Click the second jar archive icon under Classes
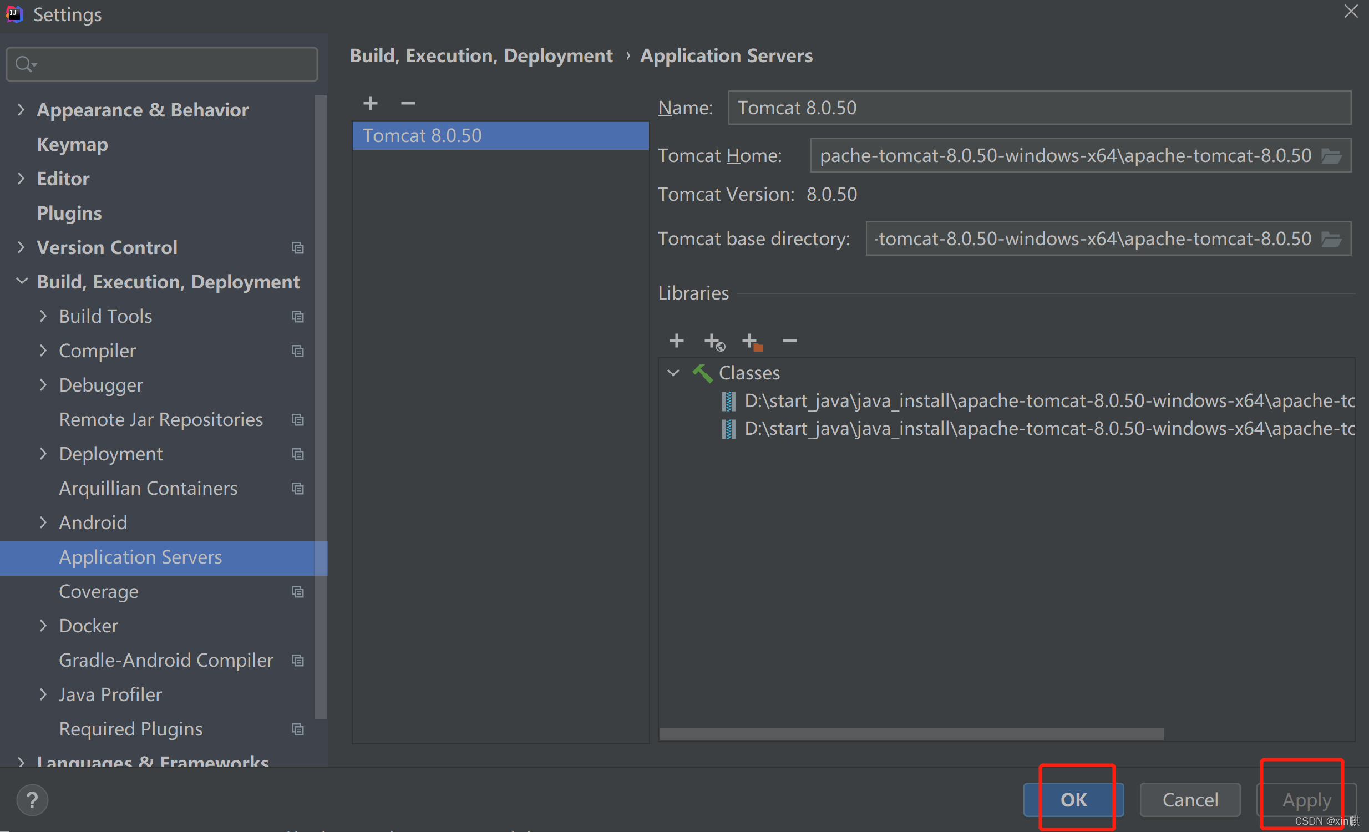1369x832 pixels. click(x=728, y=429)
